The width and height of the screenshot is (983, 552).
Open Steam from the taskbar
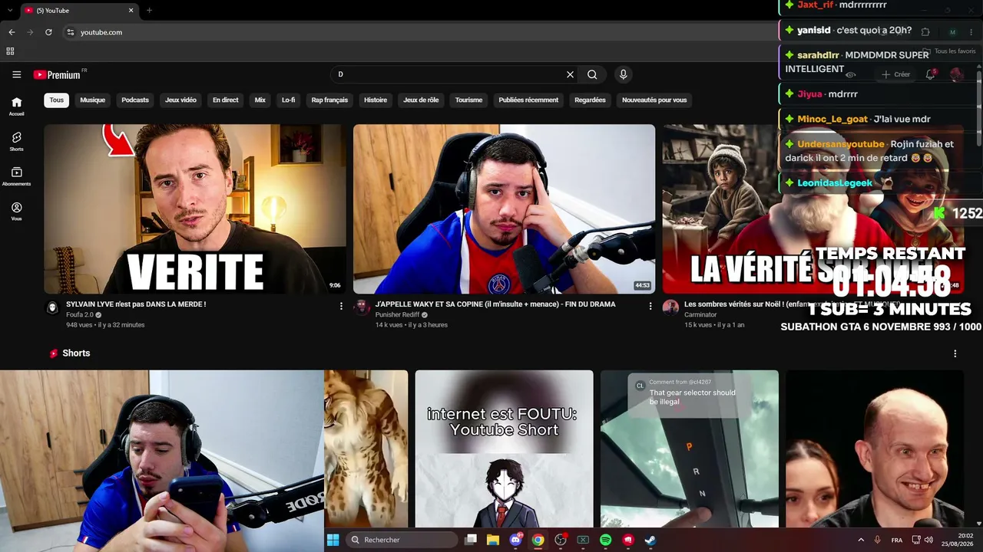(650, 540)
